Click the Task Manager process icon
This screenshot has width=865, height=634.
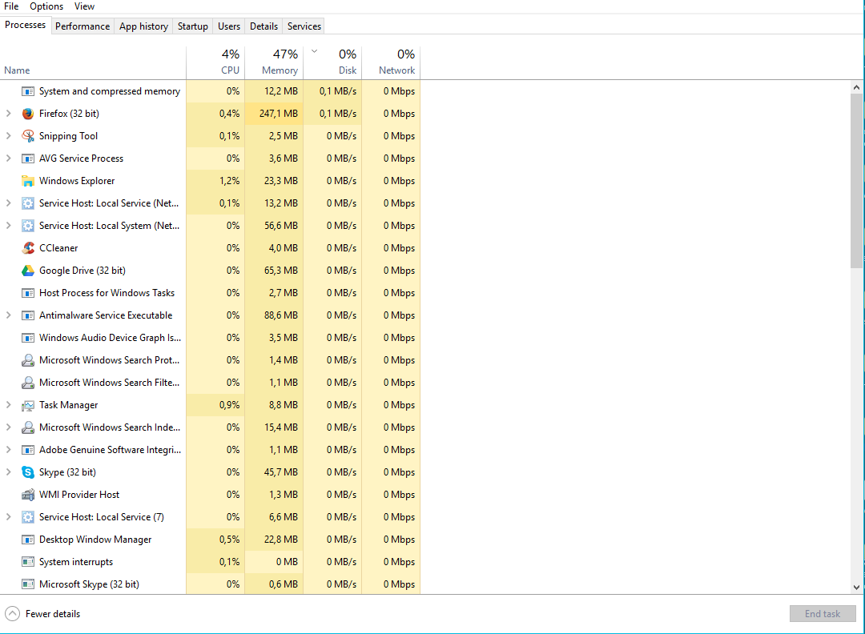click(27, 405)
